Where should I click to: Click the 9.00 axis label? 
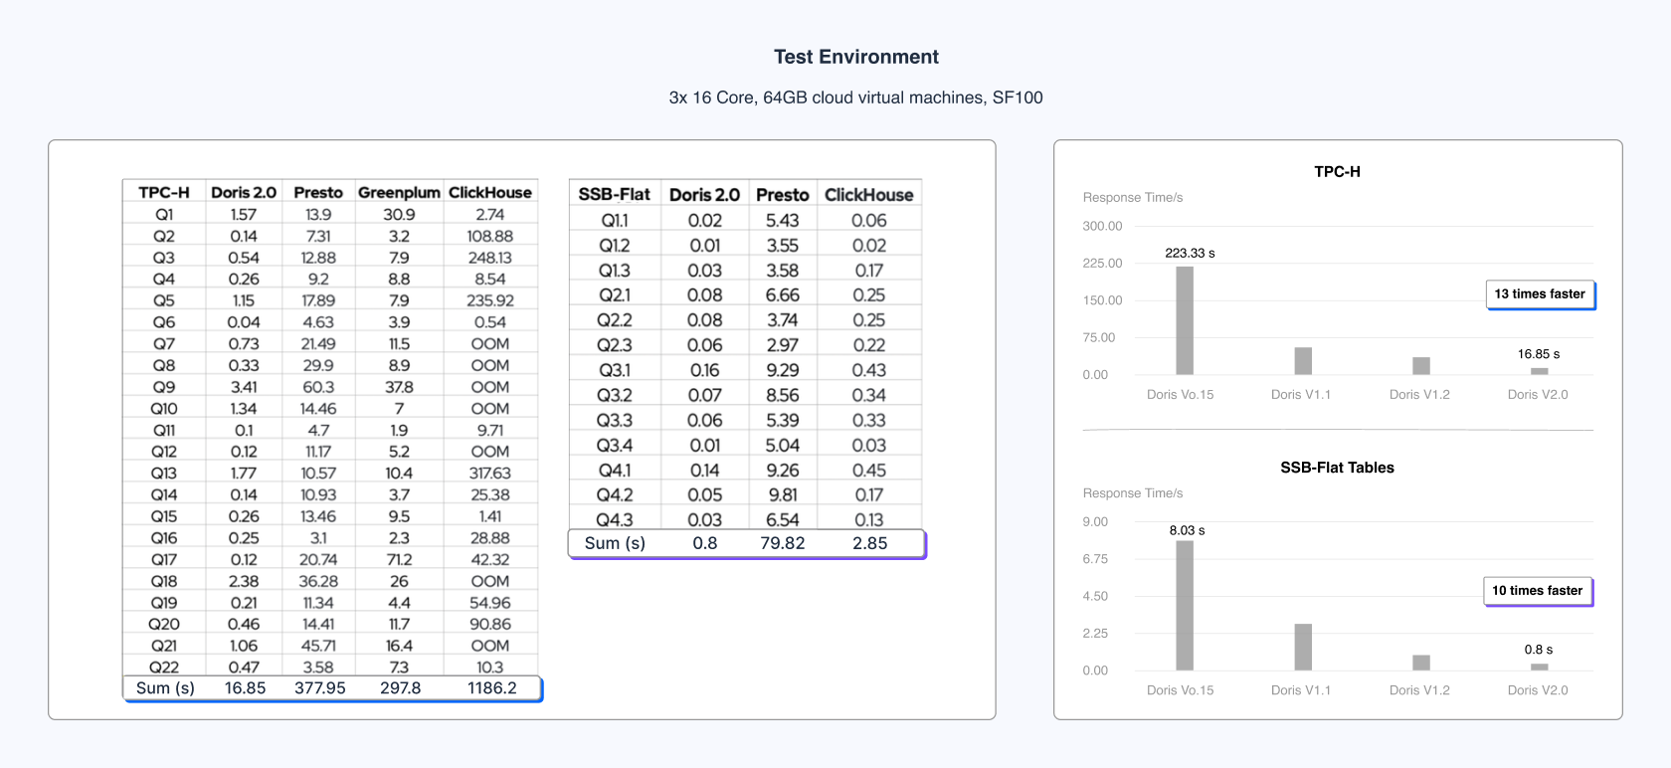[x=1095, y=521]
